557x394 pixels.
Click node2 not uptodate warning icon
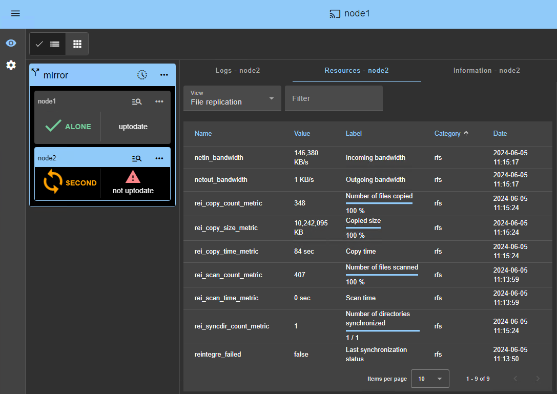pos(133,177)
